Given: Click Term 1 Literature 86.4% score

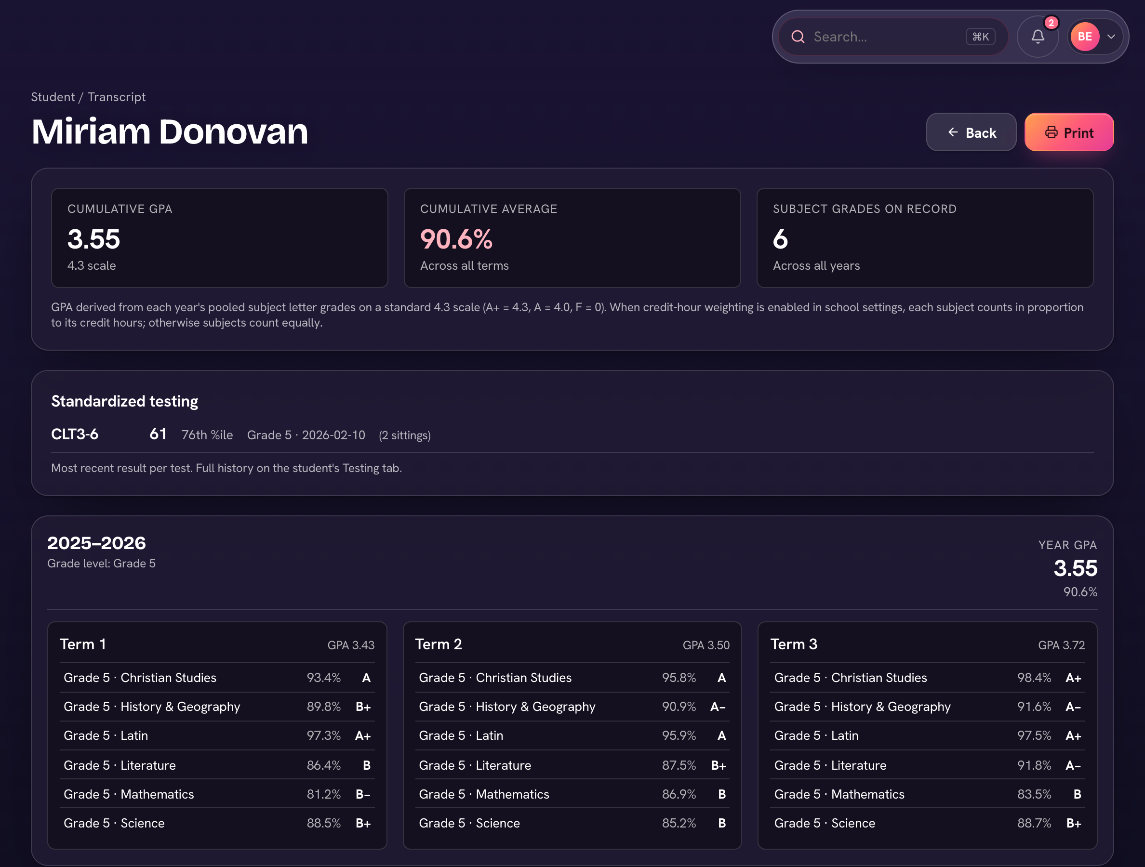Looking at the screenshot, I should point(323,765).
